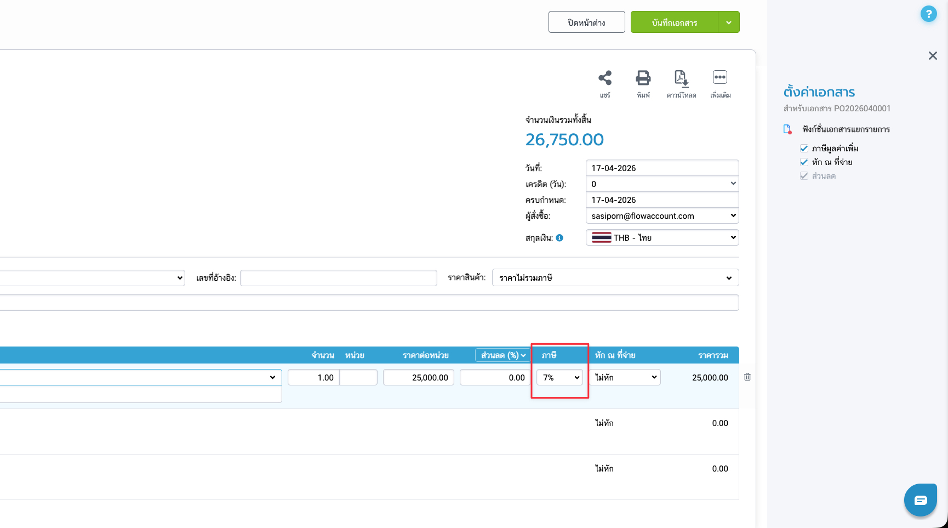The image size is (948, 528).
Task: Open the help question mark icon
Action: (x=928, y=14)
